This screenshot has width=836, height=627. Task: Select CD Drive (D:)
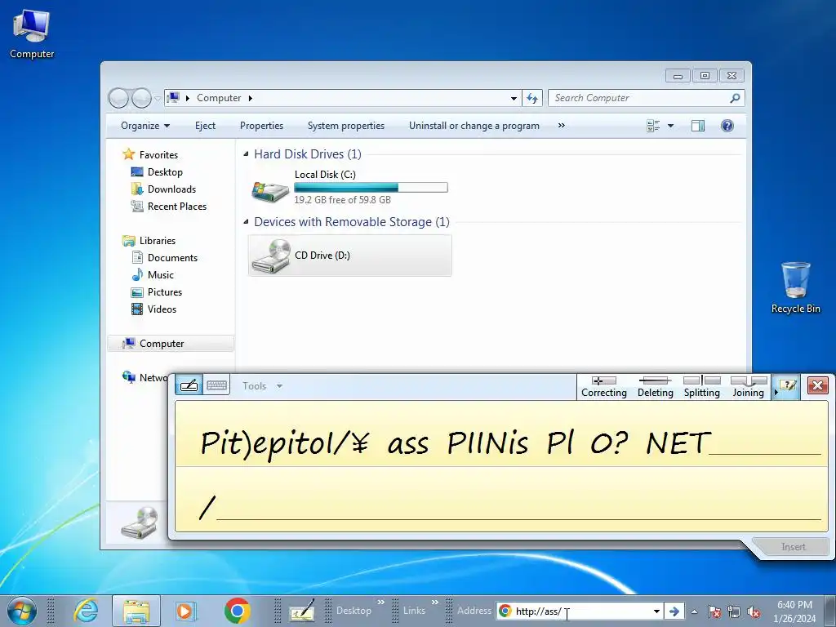pyautogui.click(x=349, y=256)
